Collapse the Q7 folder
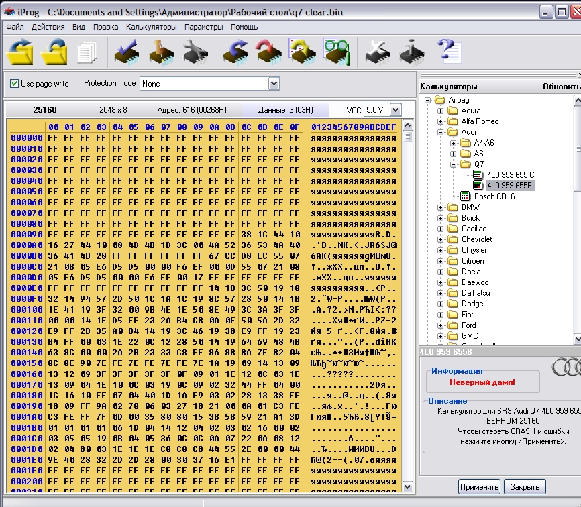 453,164
